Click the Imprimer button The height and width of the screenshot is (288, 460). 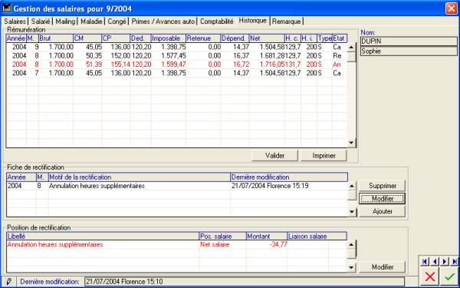coord(324,156)
